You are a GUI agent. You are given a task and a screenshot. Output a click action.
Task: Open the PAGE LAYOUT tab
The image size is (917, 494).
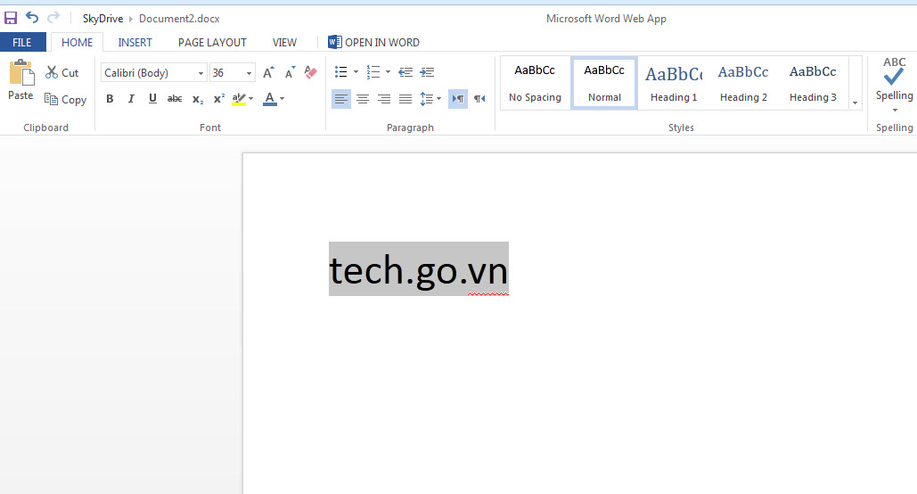point(212,42)
